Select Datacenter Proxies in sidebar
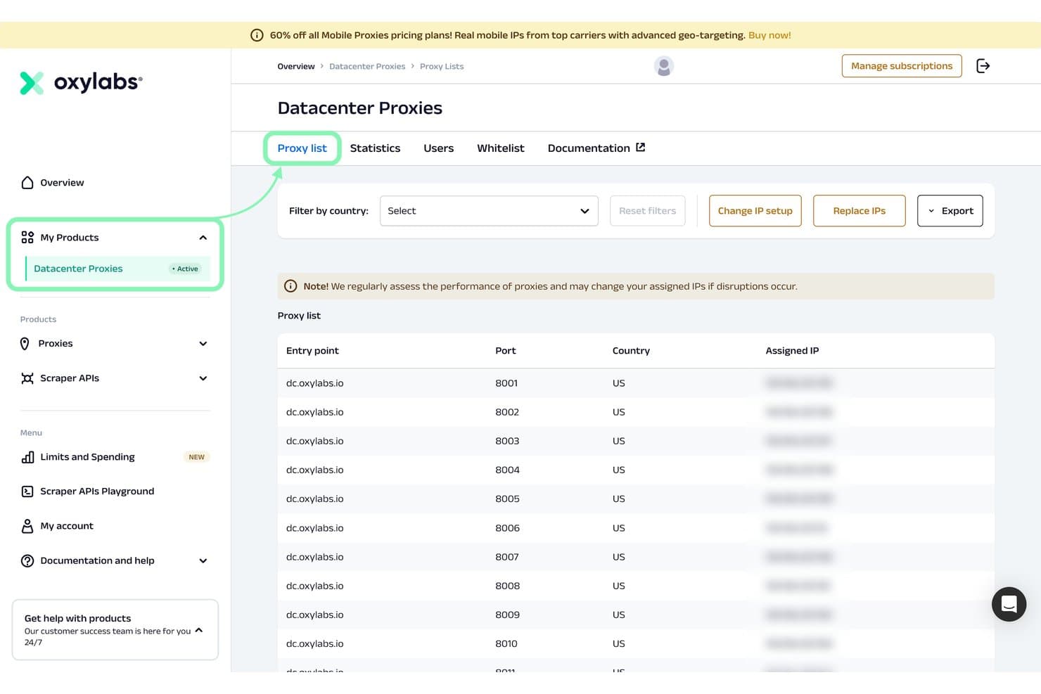1041x694 pixels. 117,269
